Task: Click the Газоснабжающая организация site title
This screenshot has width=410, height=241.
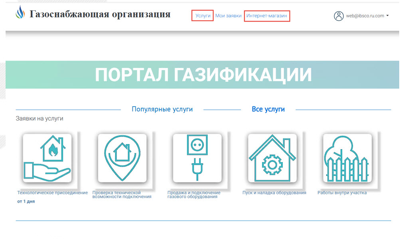Action: coord(100,15)
